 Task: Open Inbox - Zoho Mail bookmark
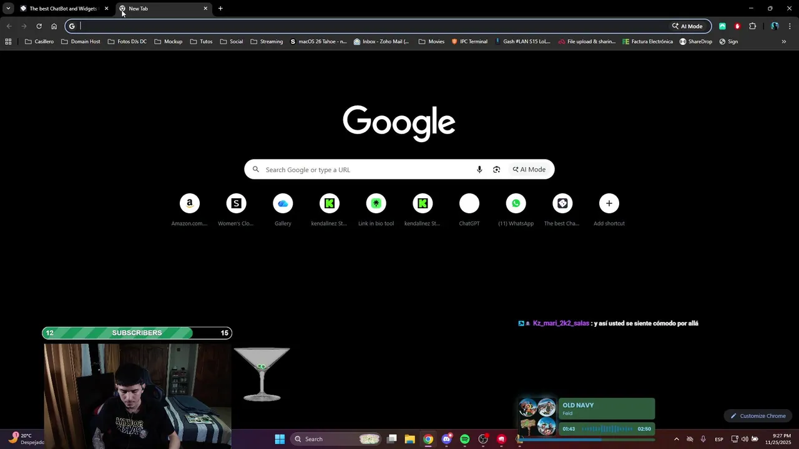pos(381,42)
